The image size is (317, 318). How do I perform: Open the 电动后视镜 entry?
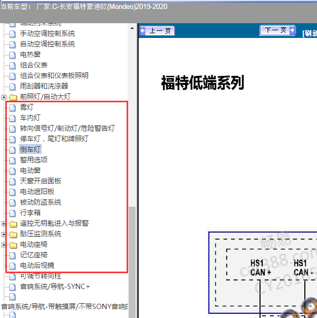(x=37, y=265)
